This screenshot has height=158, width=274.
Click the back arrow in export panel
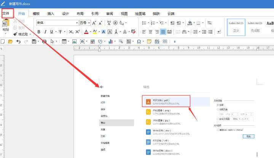[102, 87]
